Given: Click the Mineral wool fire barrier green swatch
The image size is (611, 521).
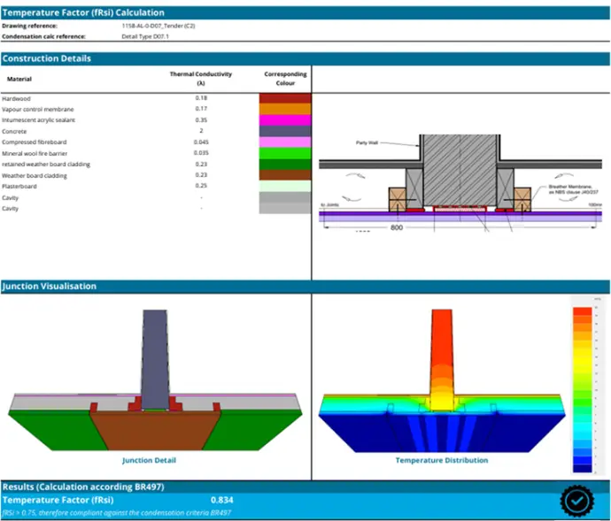Looking at the screenshot, I should 284,153.
